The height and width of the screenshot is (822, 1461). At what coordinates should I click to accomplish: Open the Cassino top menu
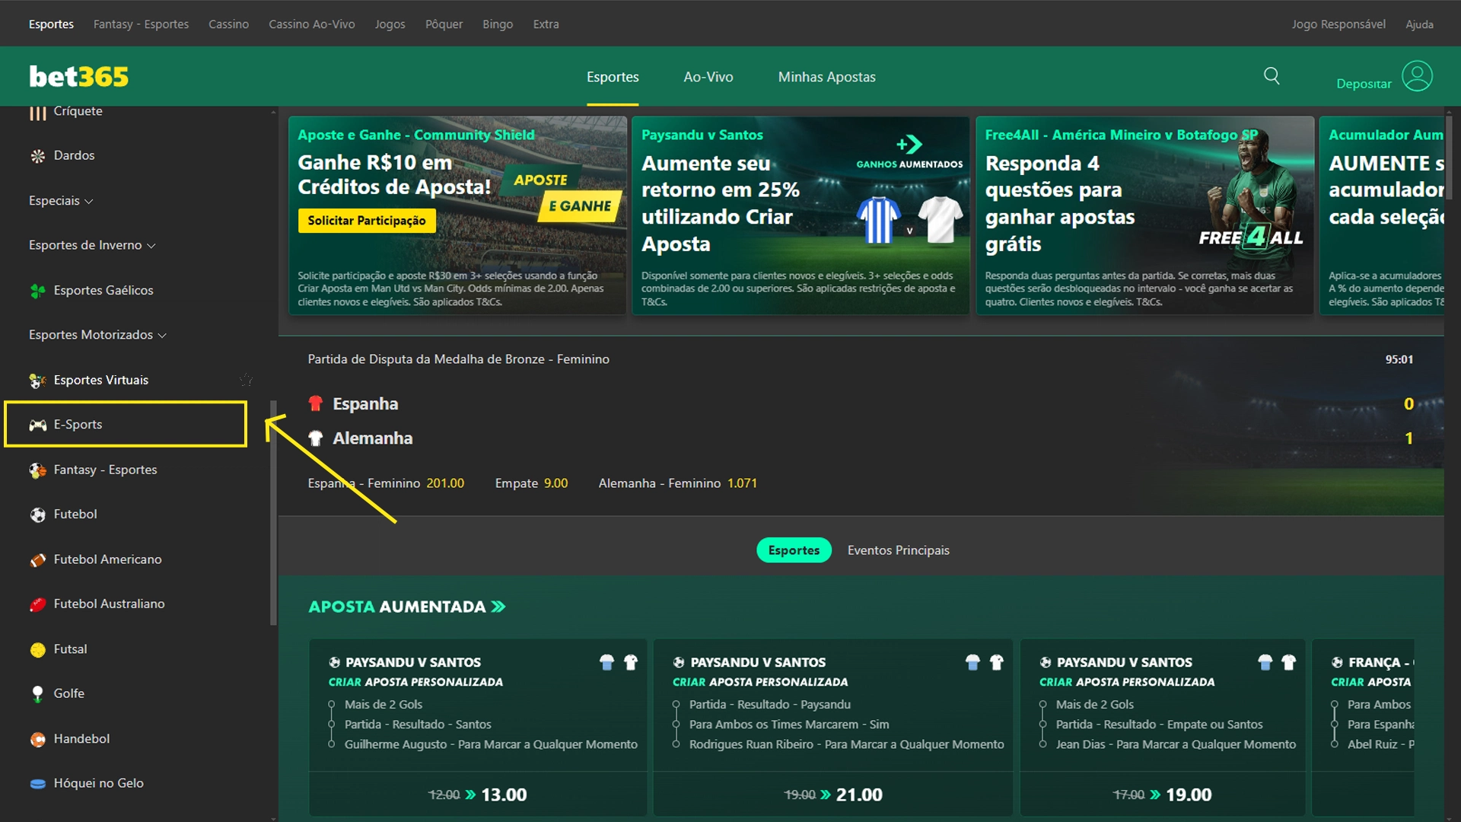[x=228, y=24]
